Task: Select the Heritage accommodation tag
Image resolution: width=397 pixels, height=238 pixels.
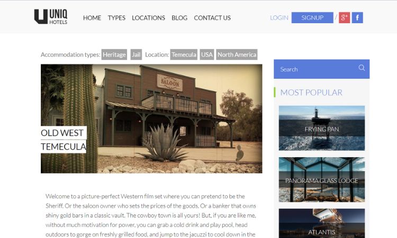Action: 114,54
